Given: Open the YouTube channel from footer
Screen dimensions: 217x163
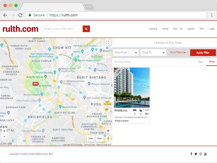Looking at the screenshot, I should [205, 154].
